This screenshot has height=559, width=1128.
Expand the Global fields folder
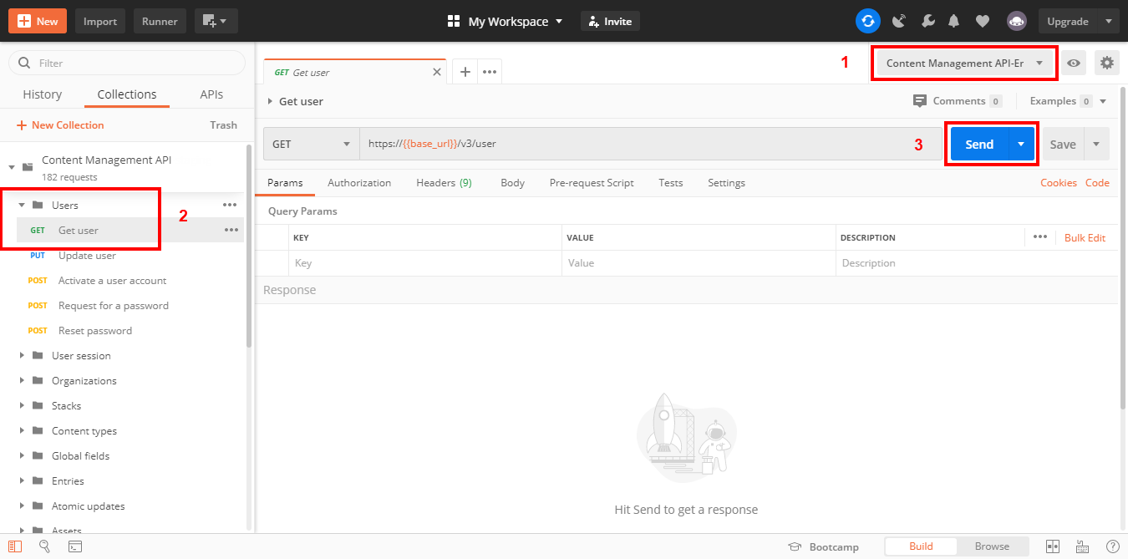click(x=22, y=455)
